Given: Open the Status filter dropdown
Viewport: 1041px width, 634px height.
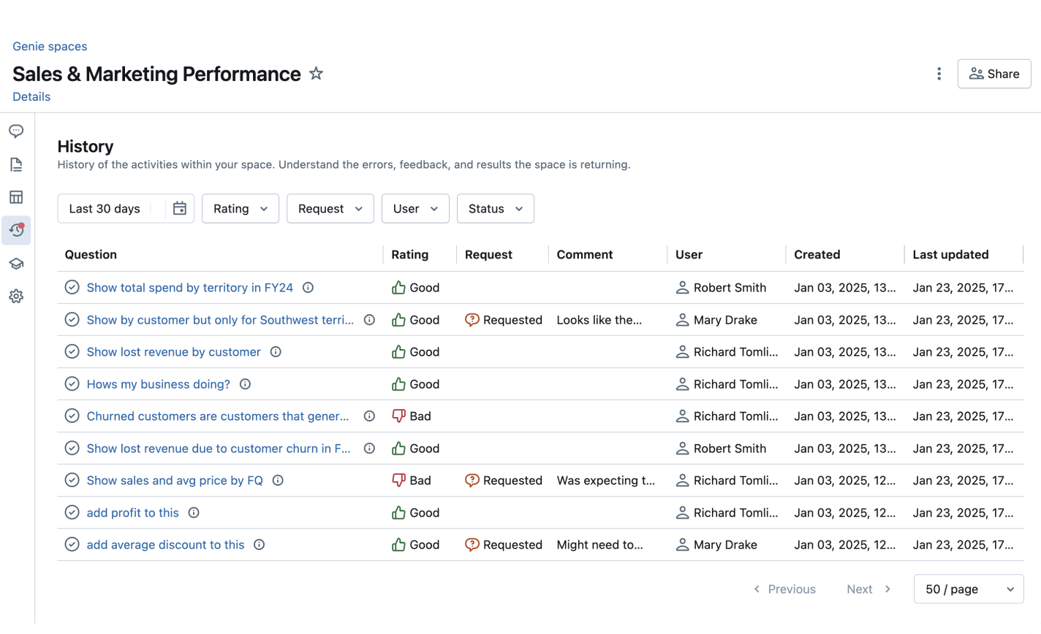Looking at the screenshot, I should 496,209.
